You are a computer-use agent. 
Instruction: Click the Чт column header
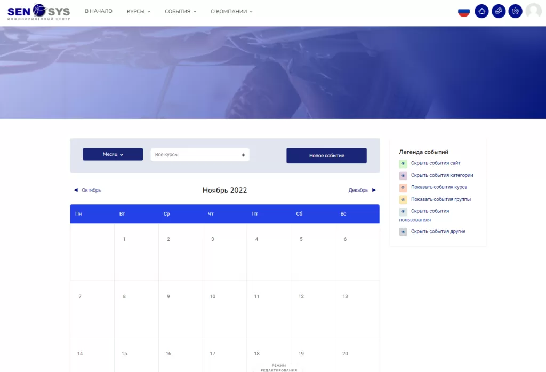pos(211,213)
